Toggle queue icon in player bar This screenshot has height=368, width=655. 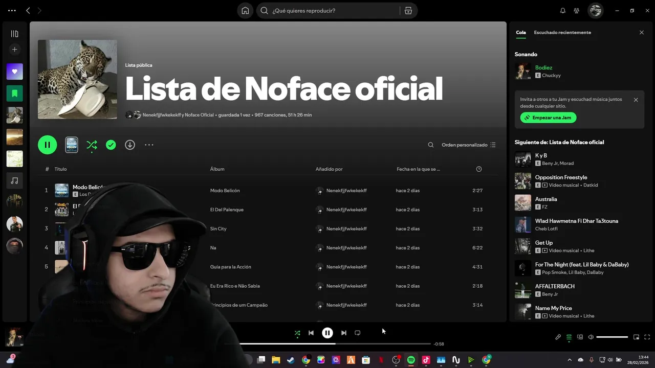tap(569, 337)
